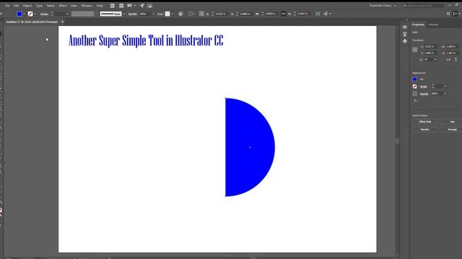This screenshot has width=462, height=259.
Task: Click the Fill swatch in Appearance section
Action: (x=415, y=79)
